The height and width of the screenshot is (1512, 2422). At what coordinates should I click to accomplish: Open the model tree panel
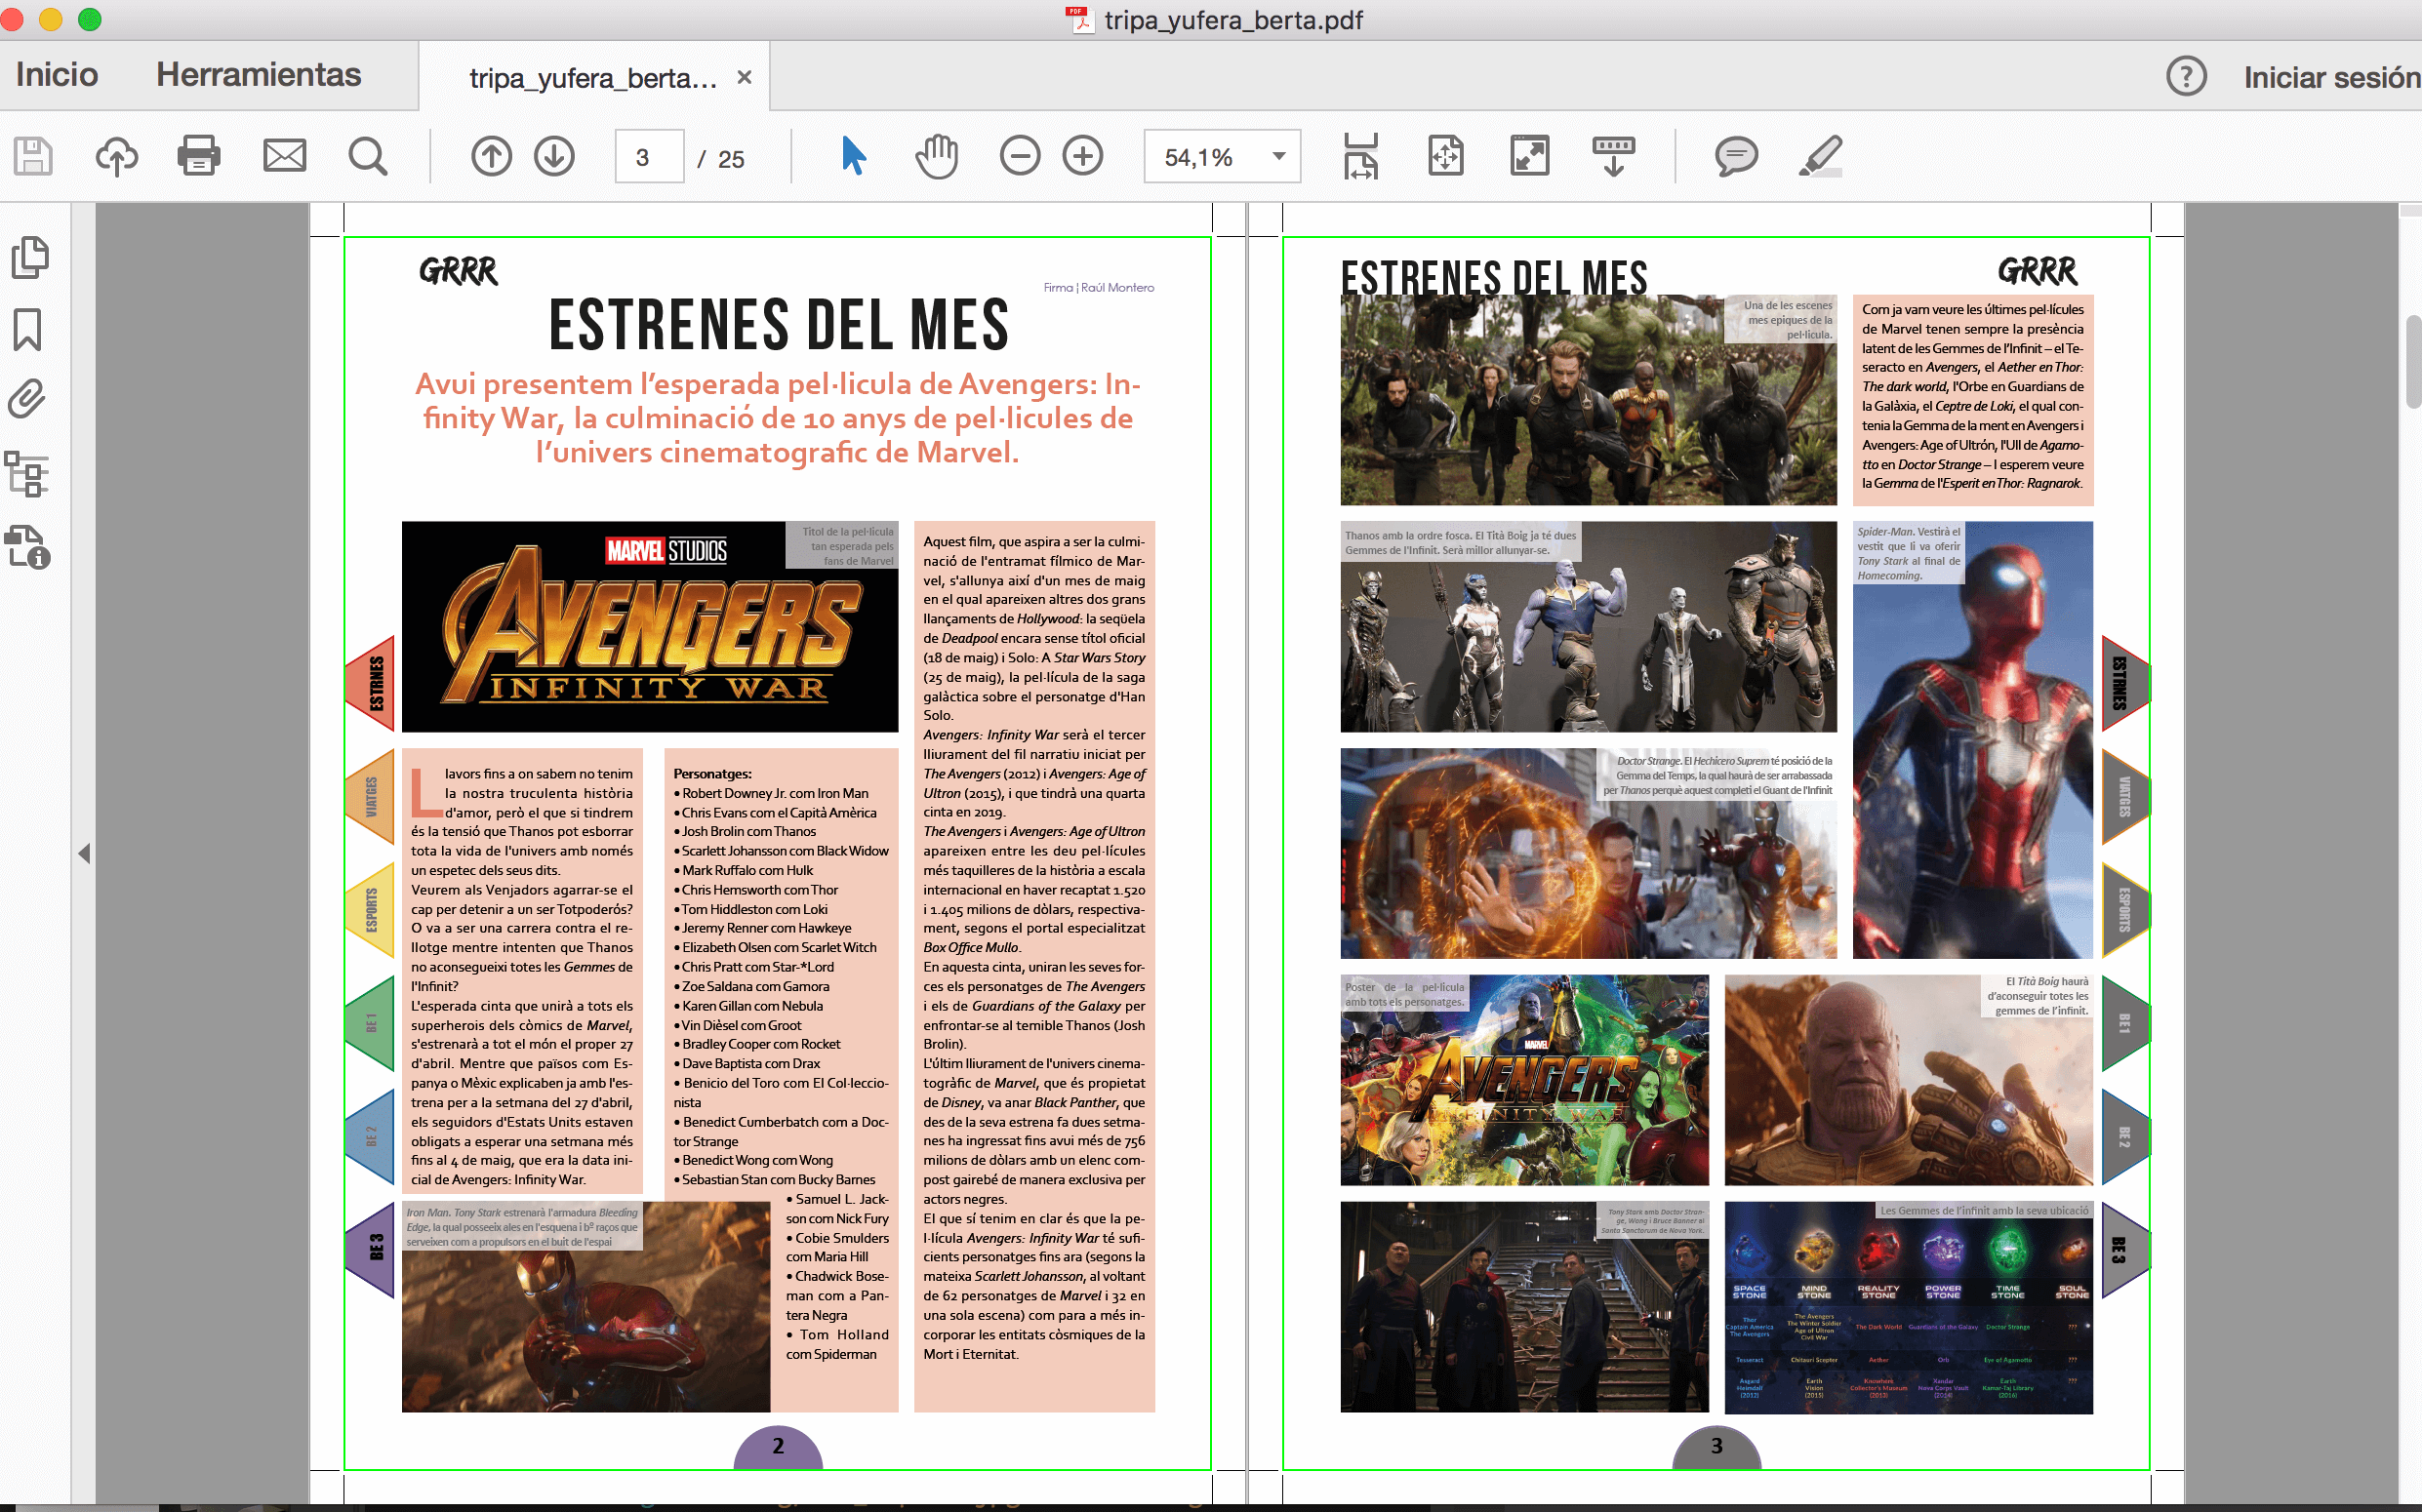pos(27,473)
